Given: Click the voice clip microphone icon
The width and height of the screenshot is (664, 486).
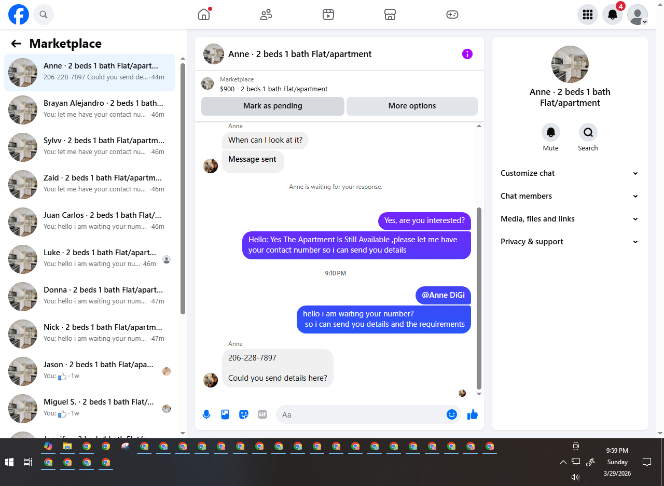Looking at the screenshot, I should [x=206, y=414].
